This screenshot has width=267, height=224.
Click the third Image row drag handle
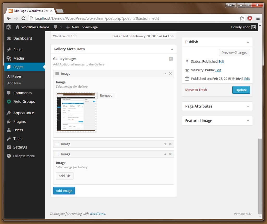(x=57, y=154)
